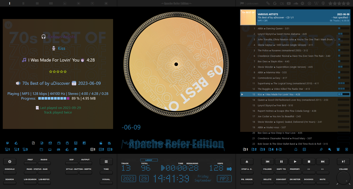Open the Wikipedia icon in top bar

click(x=316, y=3)
